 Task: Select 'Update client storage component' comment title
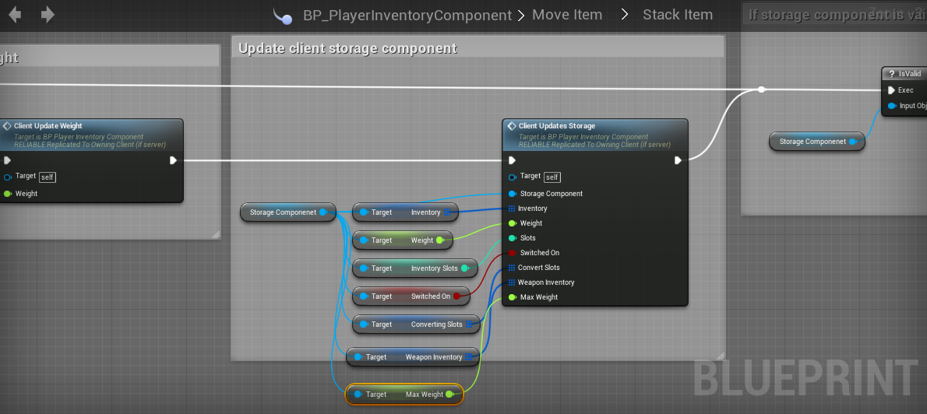coord(347,48)
